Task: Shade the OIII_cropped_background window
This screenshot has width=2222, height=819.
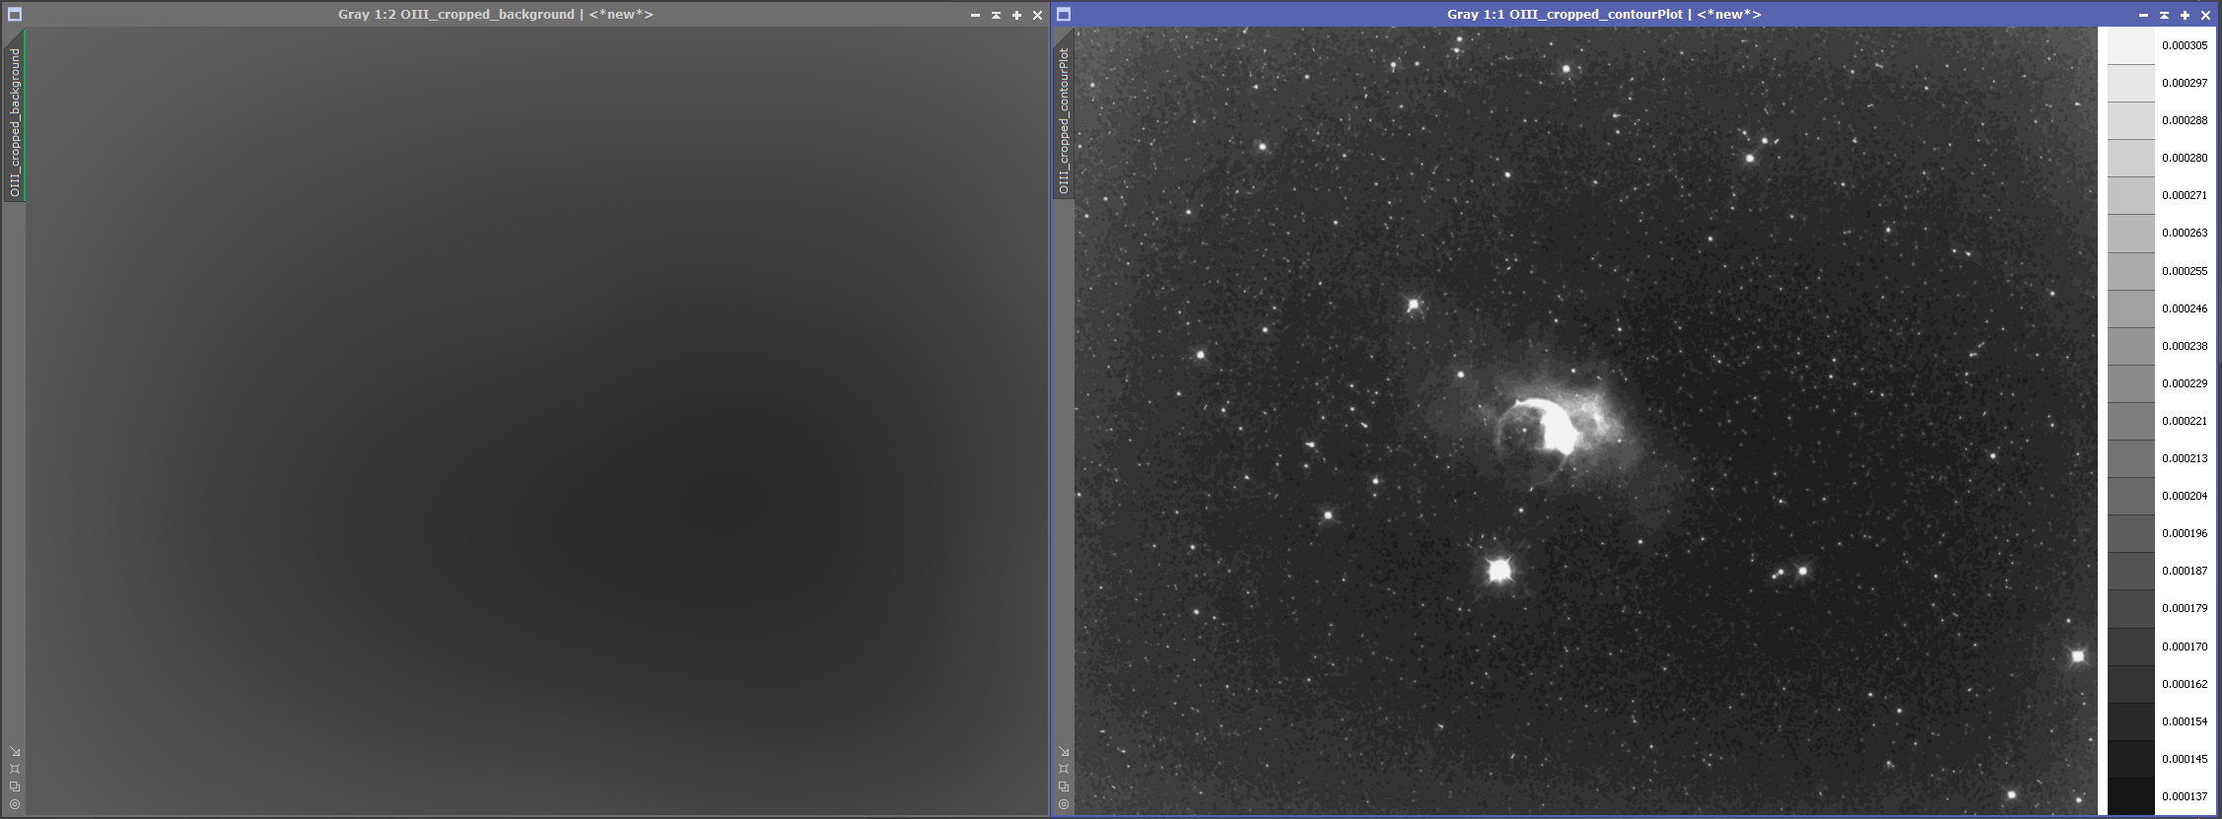Action: [x=996, y=15]
